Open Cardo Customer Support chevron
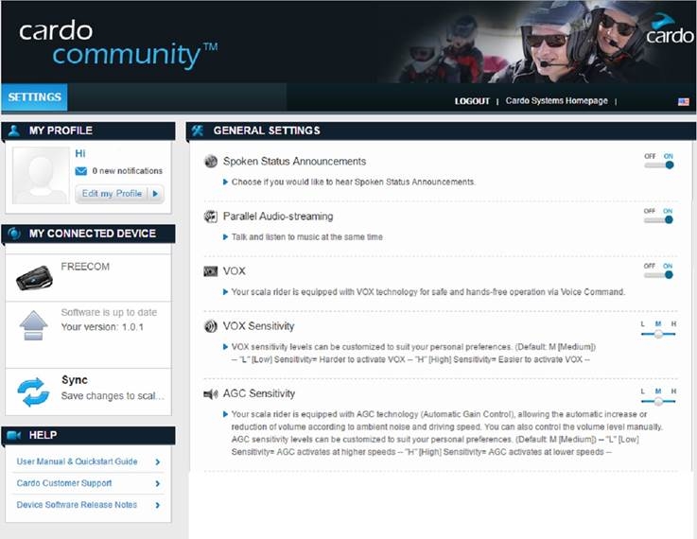The width and height of the screenshot is (697, 539). tap(157, 483)
